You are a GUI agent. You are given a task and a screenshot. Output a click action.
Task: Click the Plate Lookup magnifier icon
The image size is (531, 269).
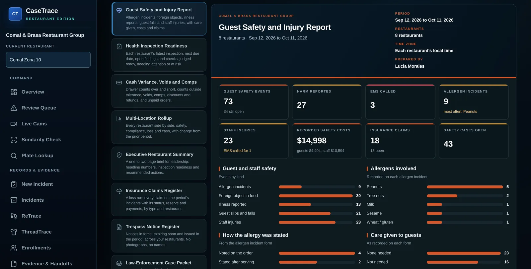(x=14, y=156)
